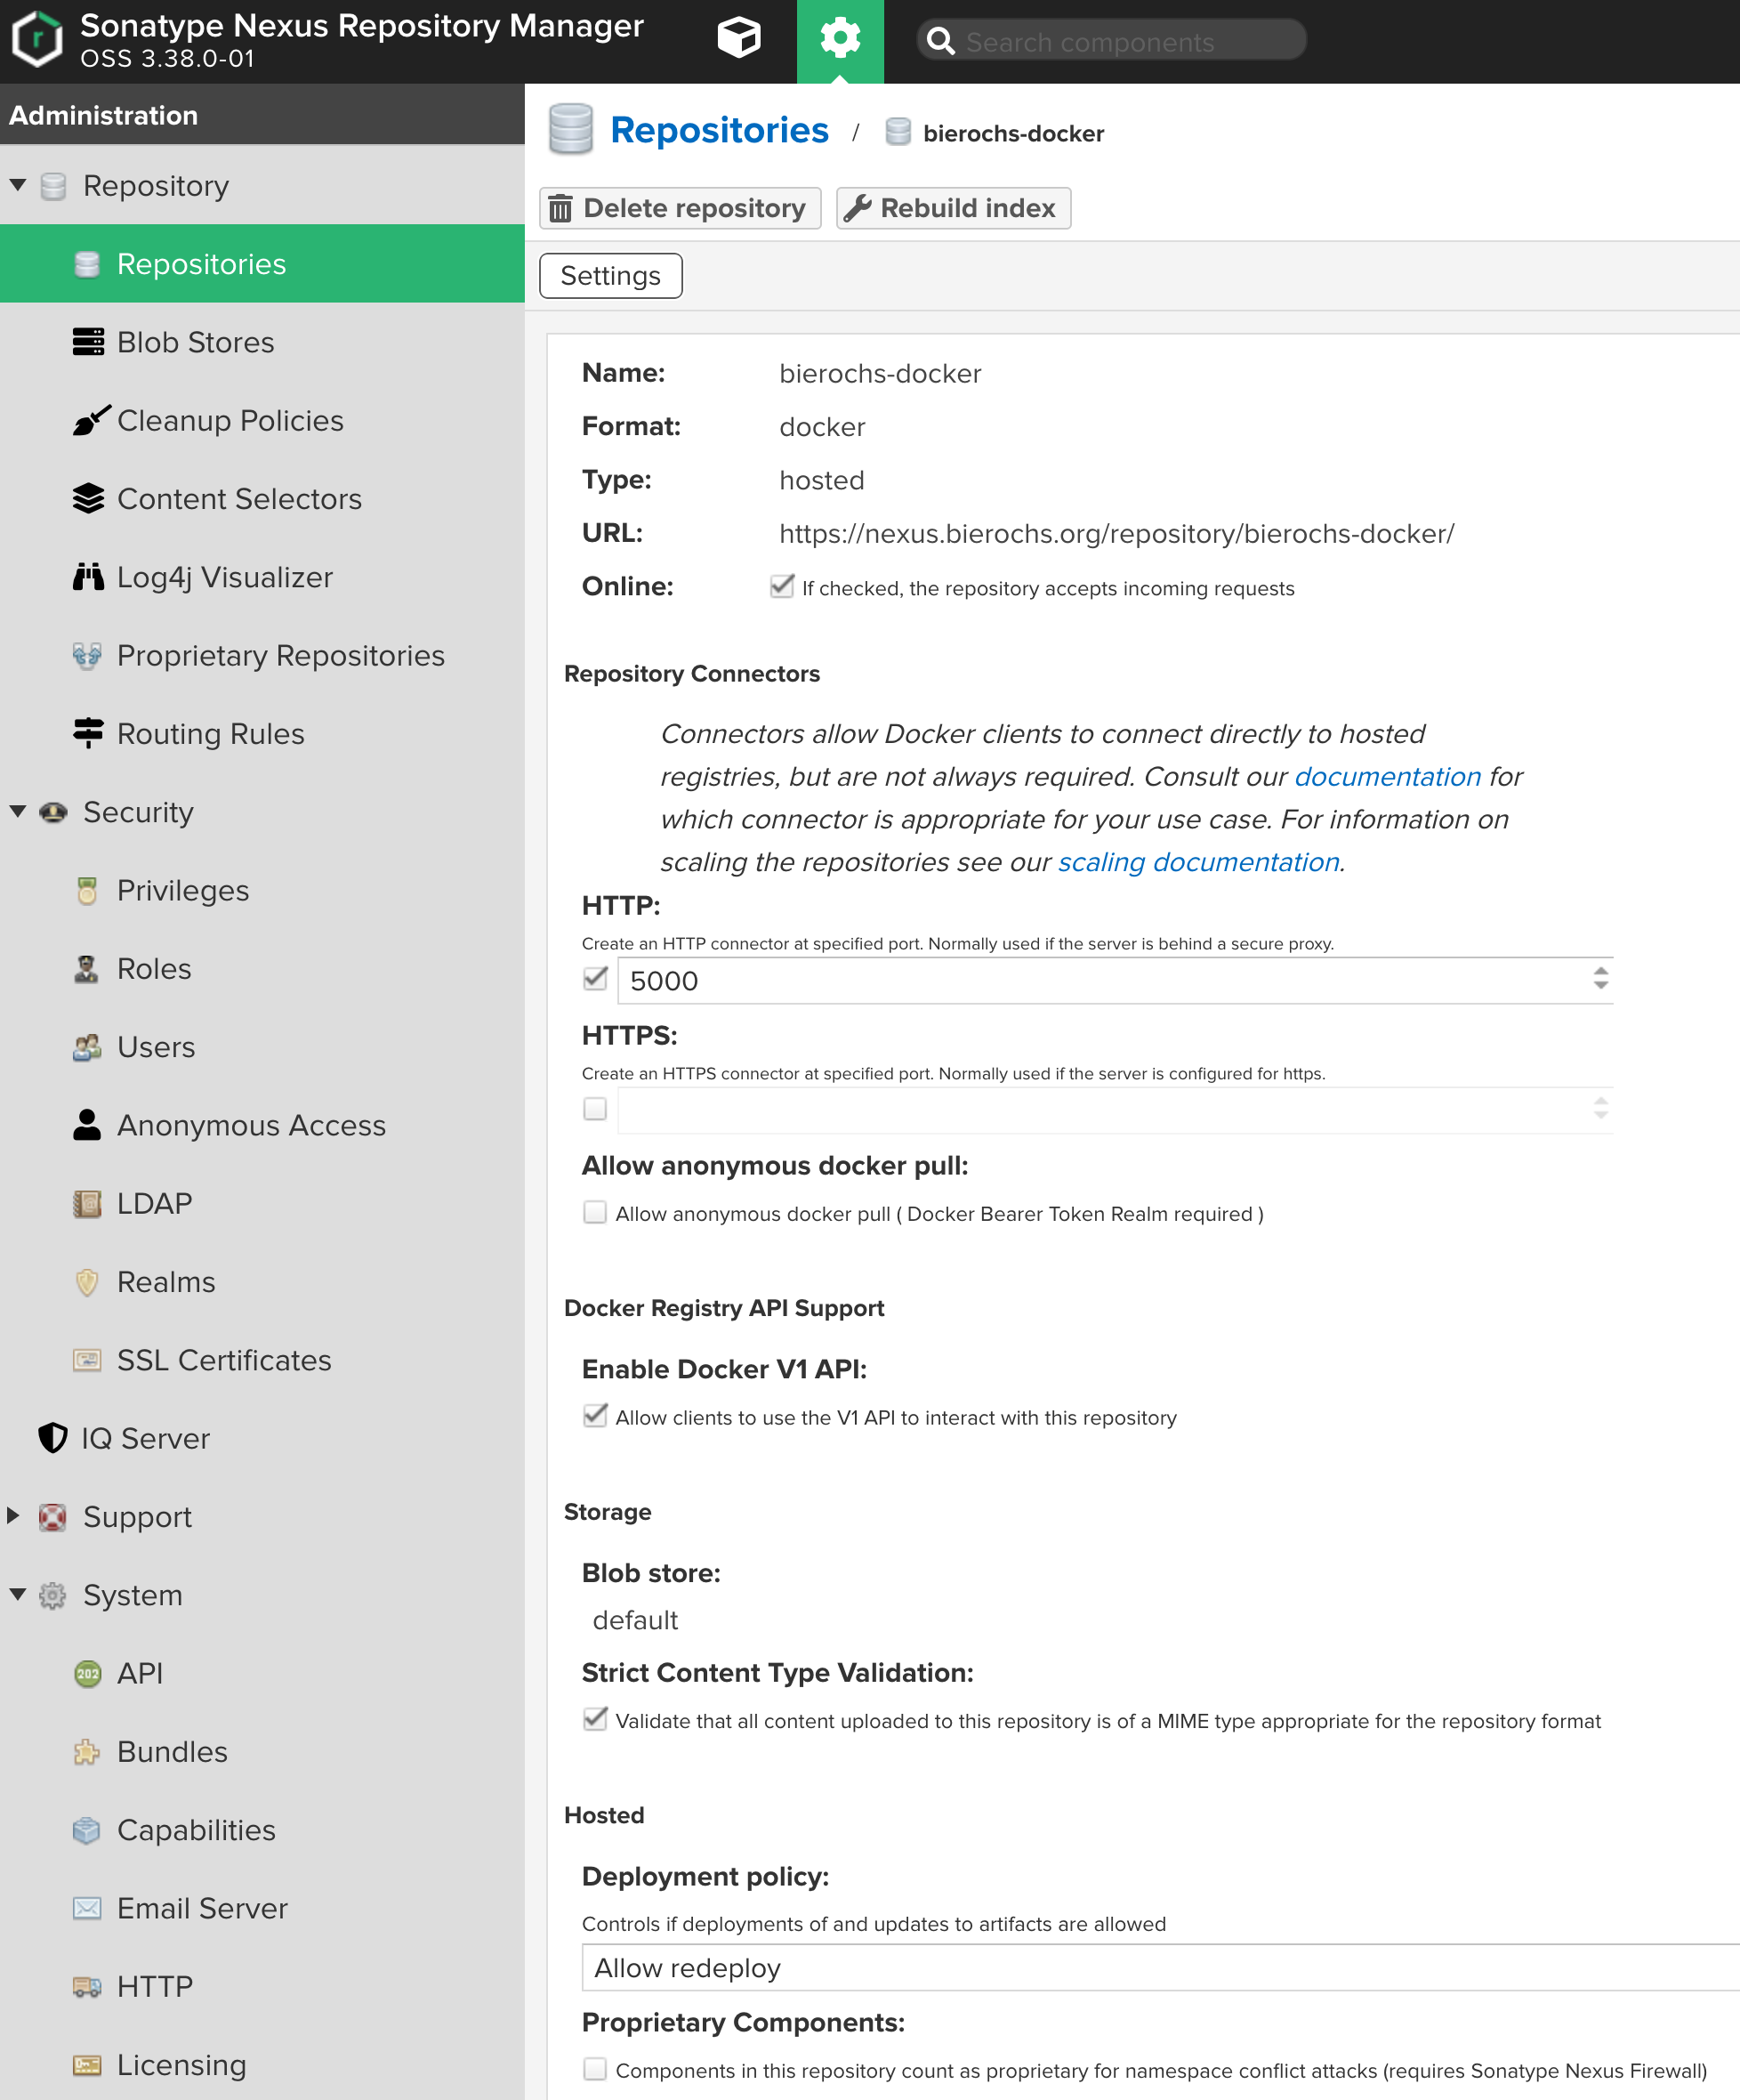Click the Repositories breadcrumb link
Screen dimensions: 1740x2100
[720, 130]
